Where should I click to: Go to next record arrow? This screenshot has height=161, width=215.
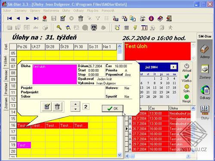[x=28, y=18]
